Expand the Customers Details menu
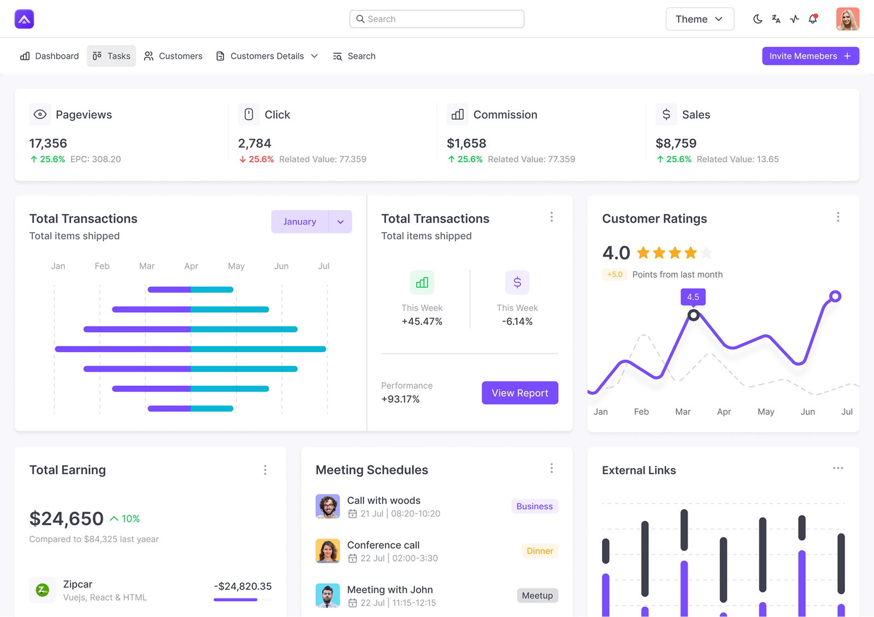This screenshot has width=874, height=617. pos(267,56)
